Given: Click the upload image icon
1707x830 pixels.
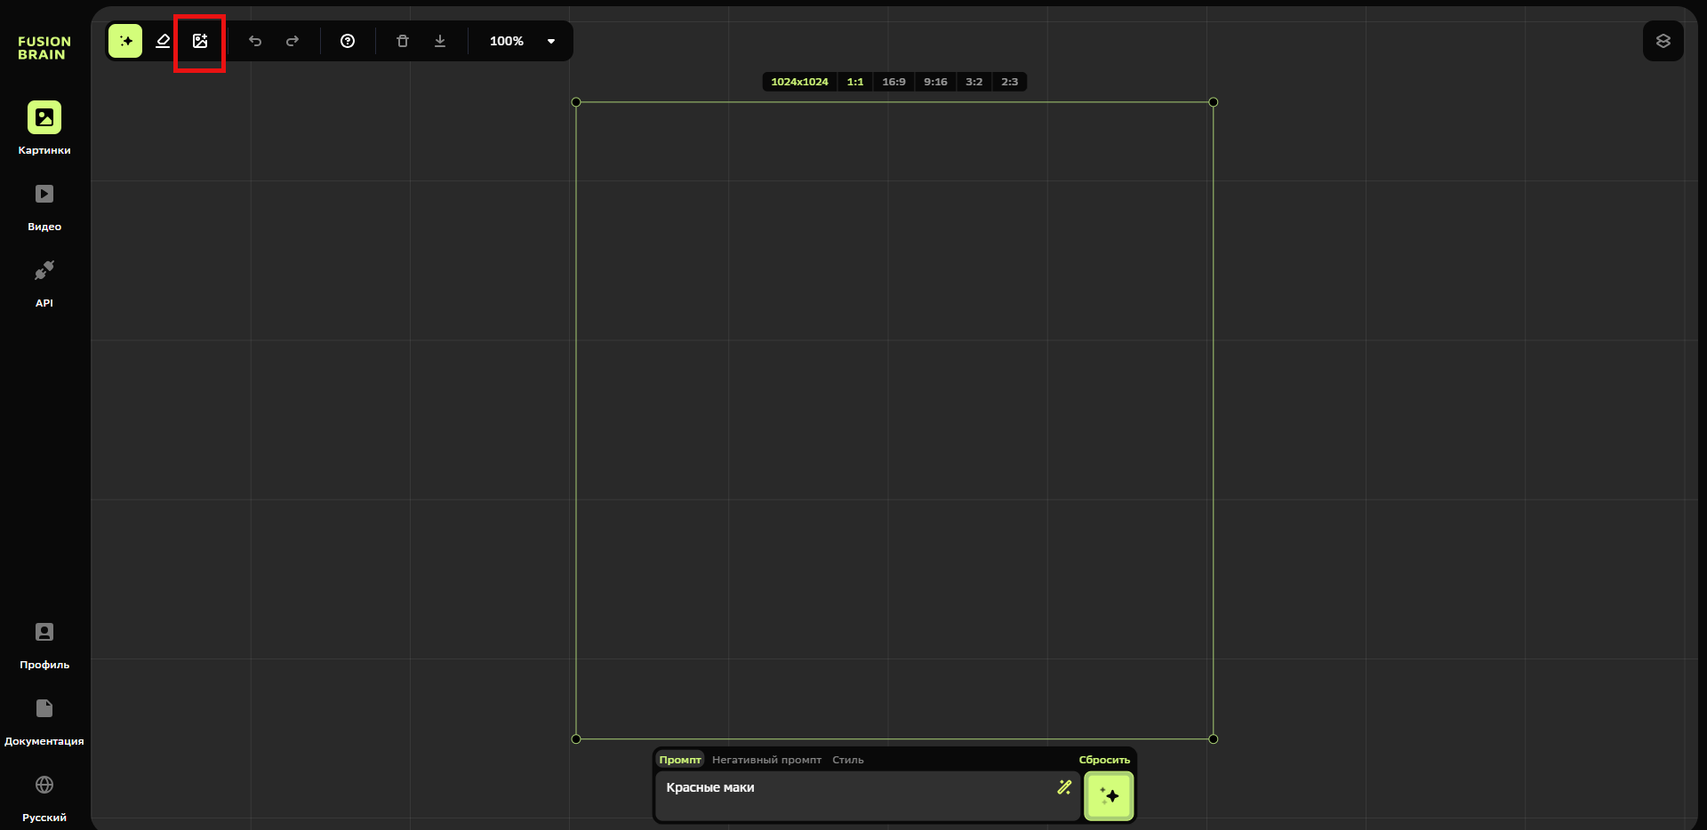Looking at the screenshot, I should point(200,41).
